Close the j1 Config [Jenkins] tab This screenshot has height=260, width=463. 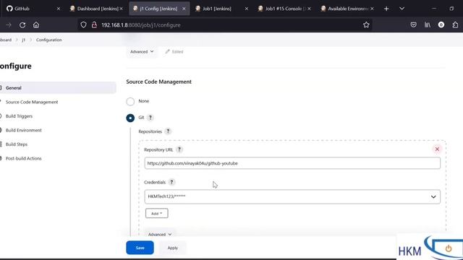click(x=184, y=9)
